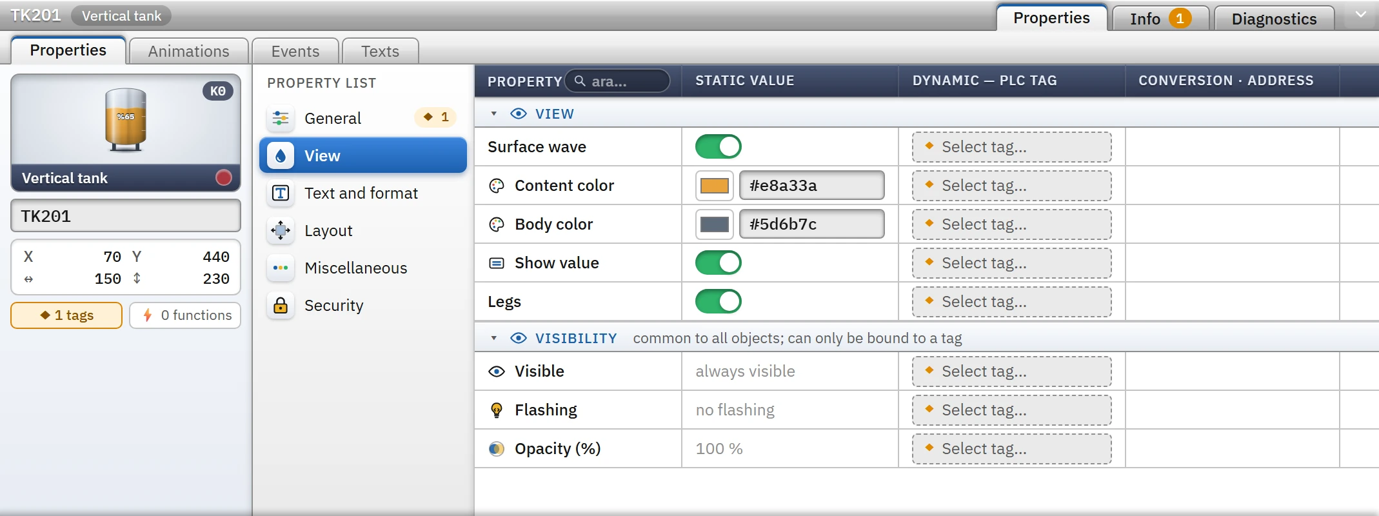Open the top-right panel chevron dropdown
This screenshot has height=516, width=1379.
tap(1360, 15)
